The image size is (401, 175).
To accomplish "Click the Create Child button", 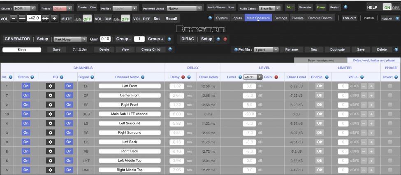I will tap(151, 49).
